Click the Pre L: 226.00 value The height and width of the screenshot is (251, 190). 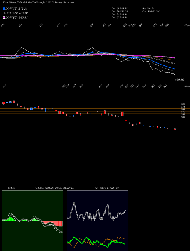click(x=119, y=14)
